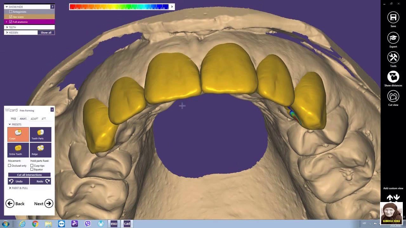Image resolution: width=406 pixels, height=228 pixels.
Task: Expand the TEETH section
Action: click(x=7, y=27)
